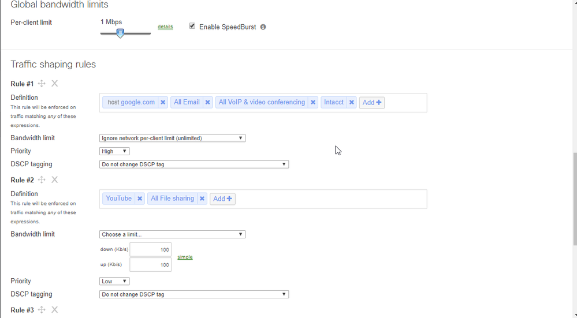This screenshot has height=318, width=577.
Task: Delete Rule #3 with X icon
Action: pos(55,310)
